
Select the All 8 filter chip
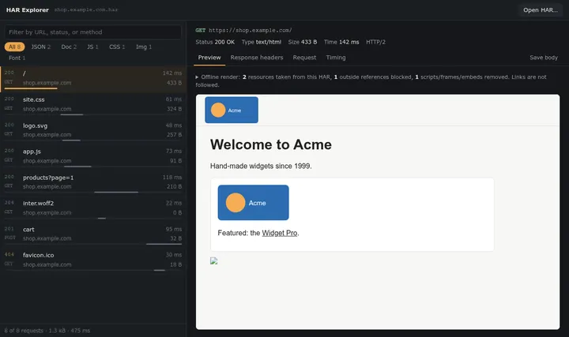[x=14, y=47]
